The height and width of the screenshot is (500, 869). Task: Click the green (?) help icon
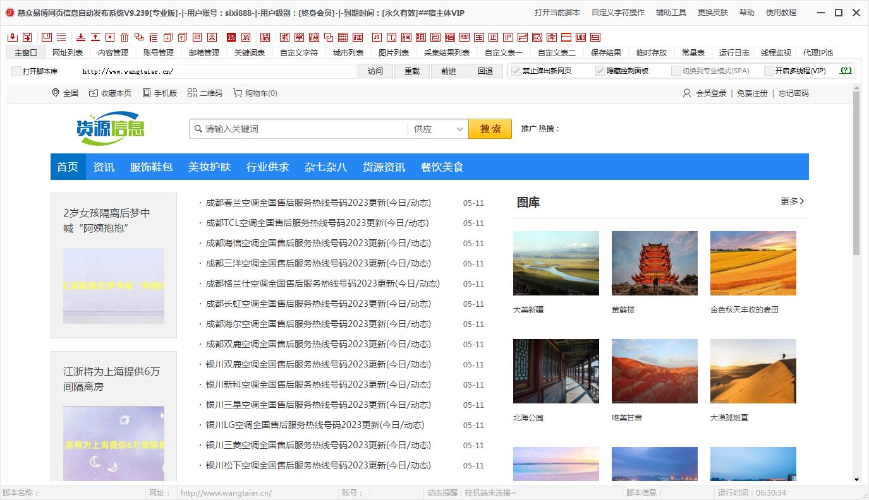846,71
